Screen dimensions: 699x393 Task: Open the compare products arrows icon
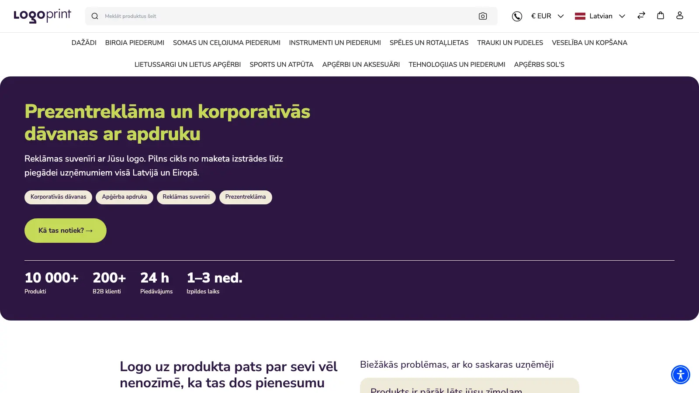pos(641,16)
